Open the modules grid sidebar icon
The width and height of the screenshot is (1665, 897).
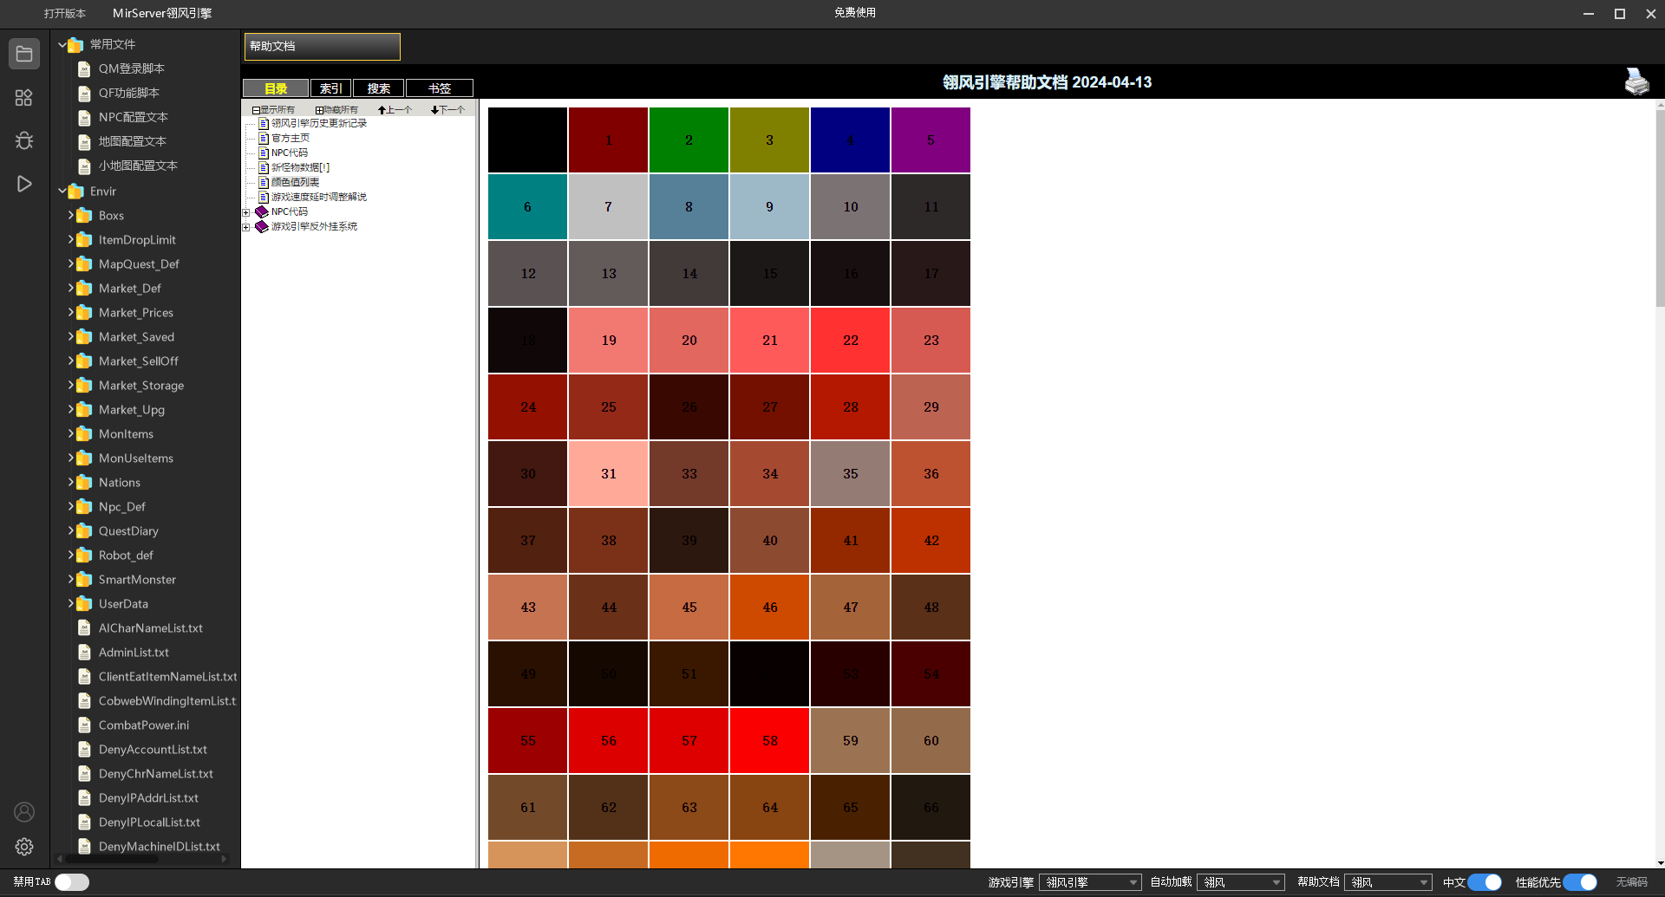pyautogui.click(x=24, y=98)
